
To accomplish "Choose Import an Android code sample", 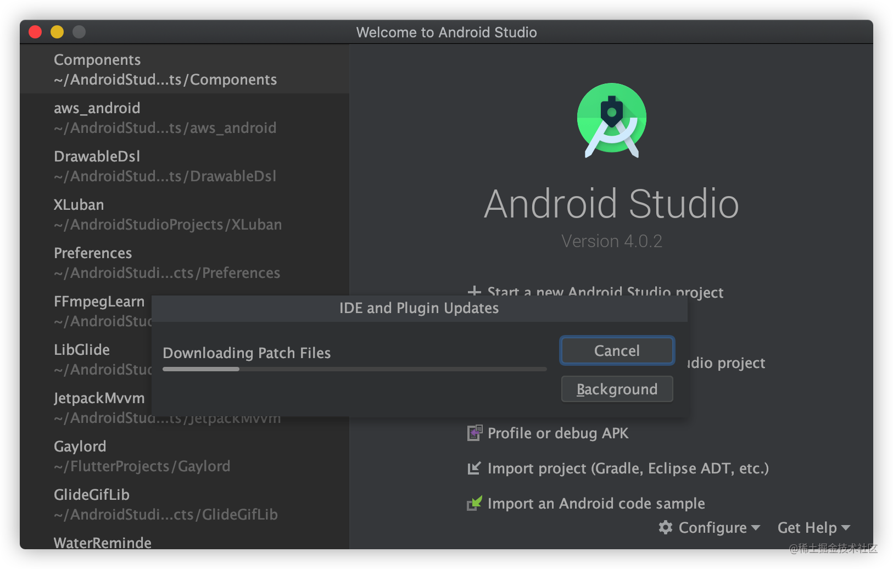I will coord(596,503).
